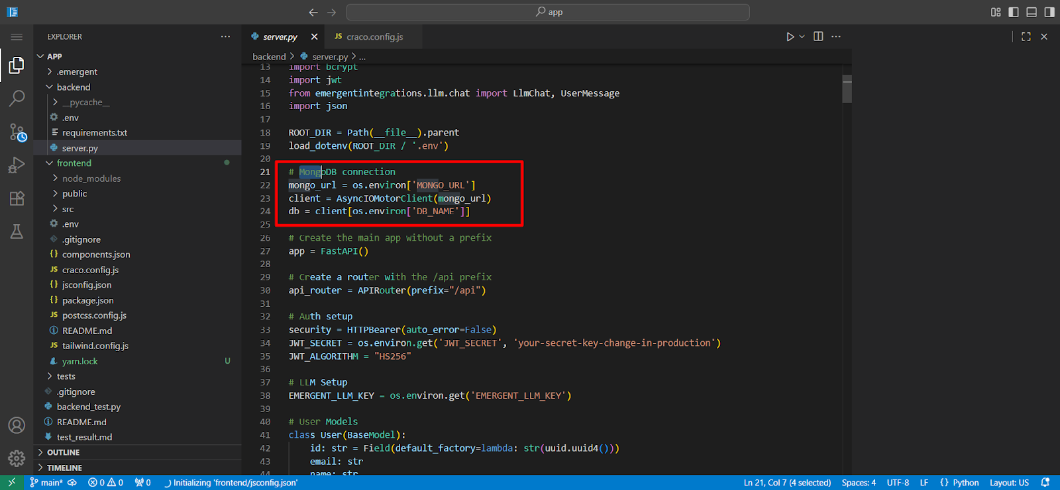Split the editor to the right
This screenshot has height=490, width=1060.
pyautogui.click(x=818, y=37)
